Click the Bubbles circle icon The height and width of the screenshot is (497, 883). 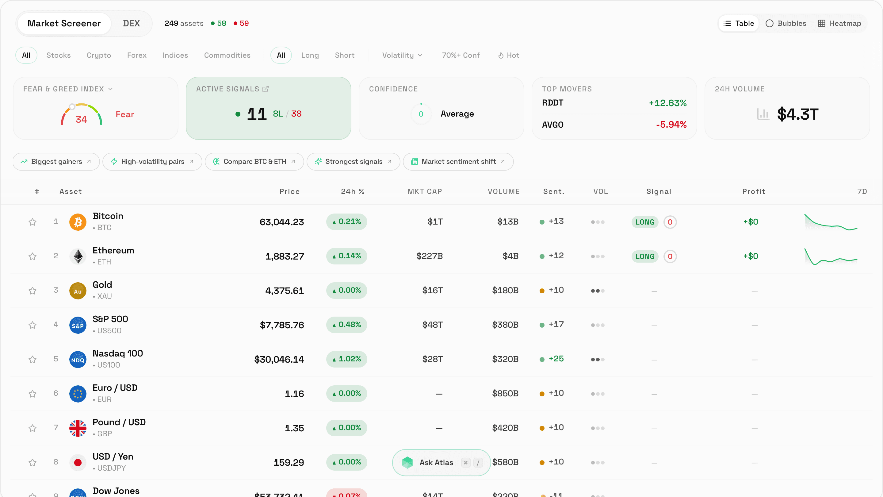(770, 23)
